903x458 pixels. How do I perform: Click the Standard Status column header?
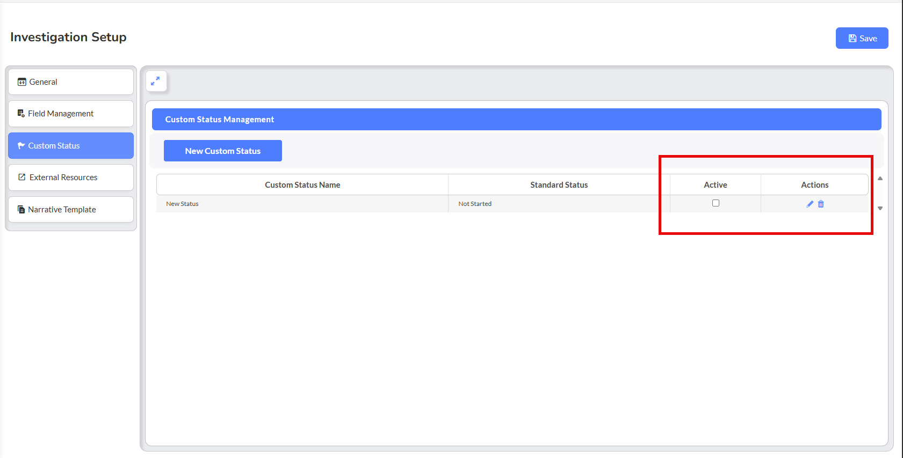coord(559,185)
